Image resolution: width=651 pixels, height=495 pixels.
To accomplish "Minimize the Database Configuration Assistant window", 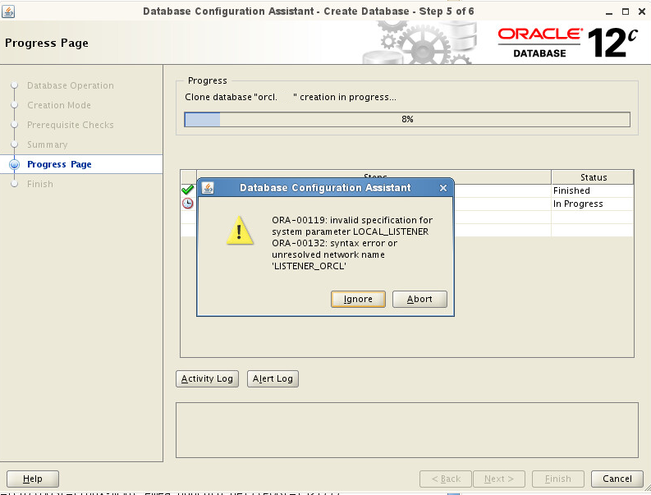I will pyautogui.click(x=607, y=11).
